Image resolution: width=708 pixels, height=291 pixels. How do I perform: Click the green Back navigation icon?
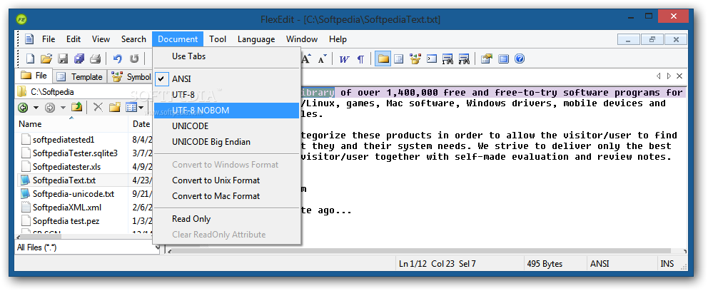[x=23, y=108]
